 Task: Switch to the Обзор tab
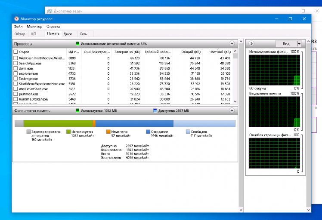[20, 34]
